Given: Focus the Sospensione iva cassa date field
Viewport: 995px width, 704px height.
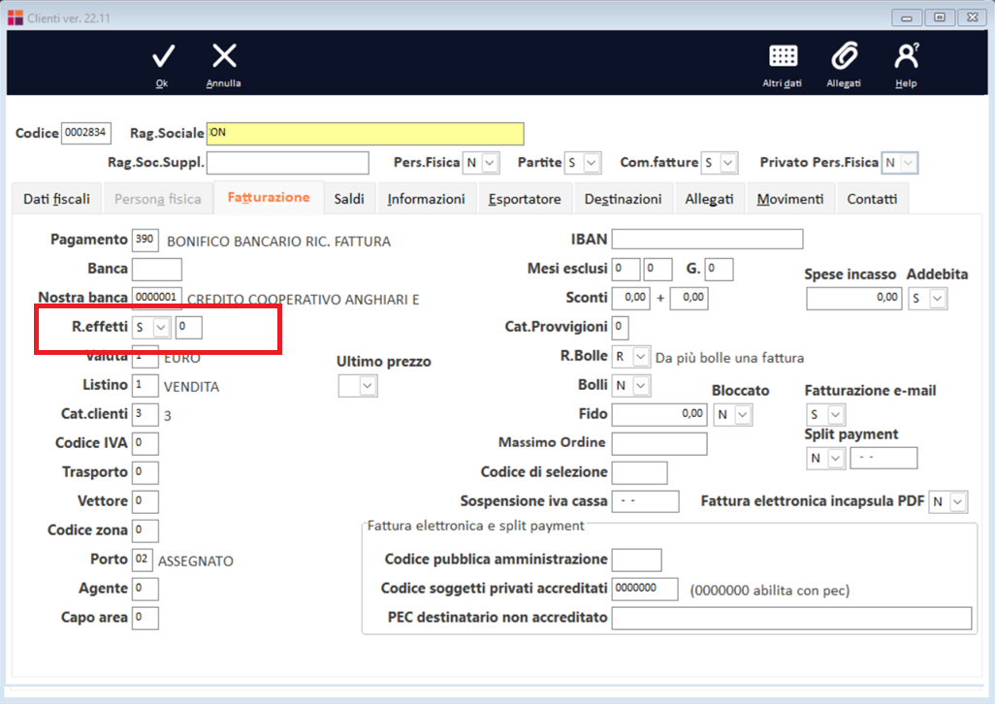Looking at the screenshot, I should [645, 501].
